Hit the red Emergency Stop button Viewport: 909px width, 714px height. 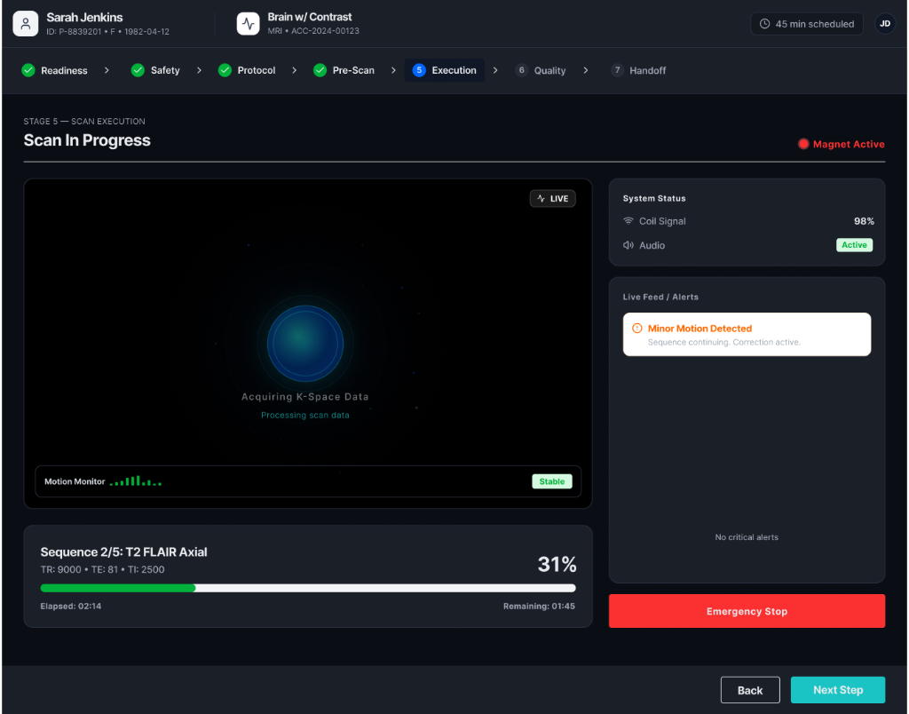[x=747, y=611]
